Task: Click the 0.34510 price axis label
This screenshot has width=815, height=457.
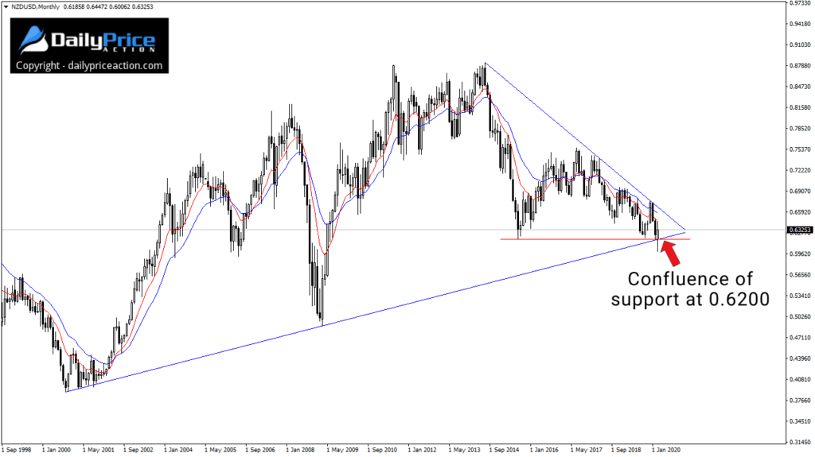Action: (801, 421)
